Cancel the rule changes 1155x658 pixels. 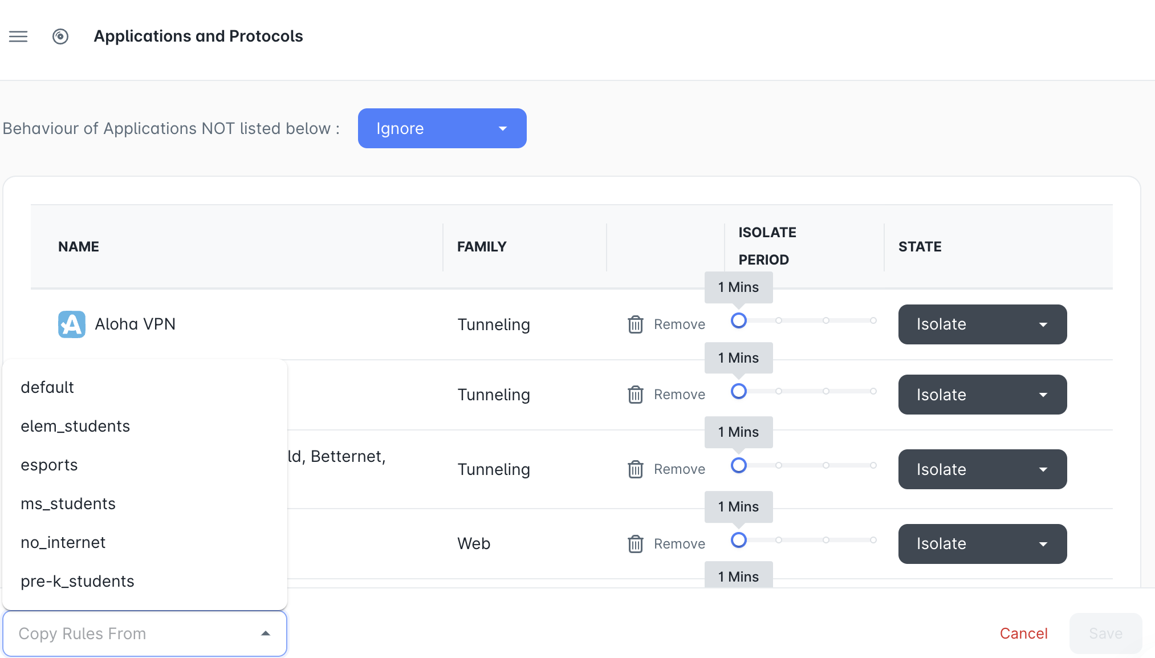1024,633
